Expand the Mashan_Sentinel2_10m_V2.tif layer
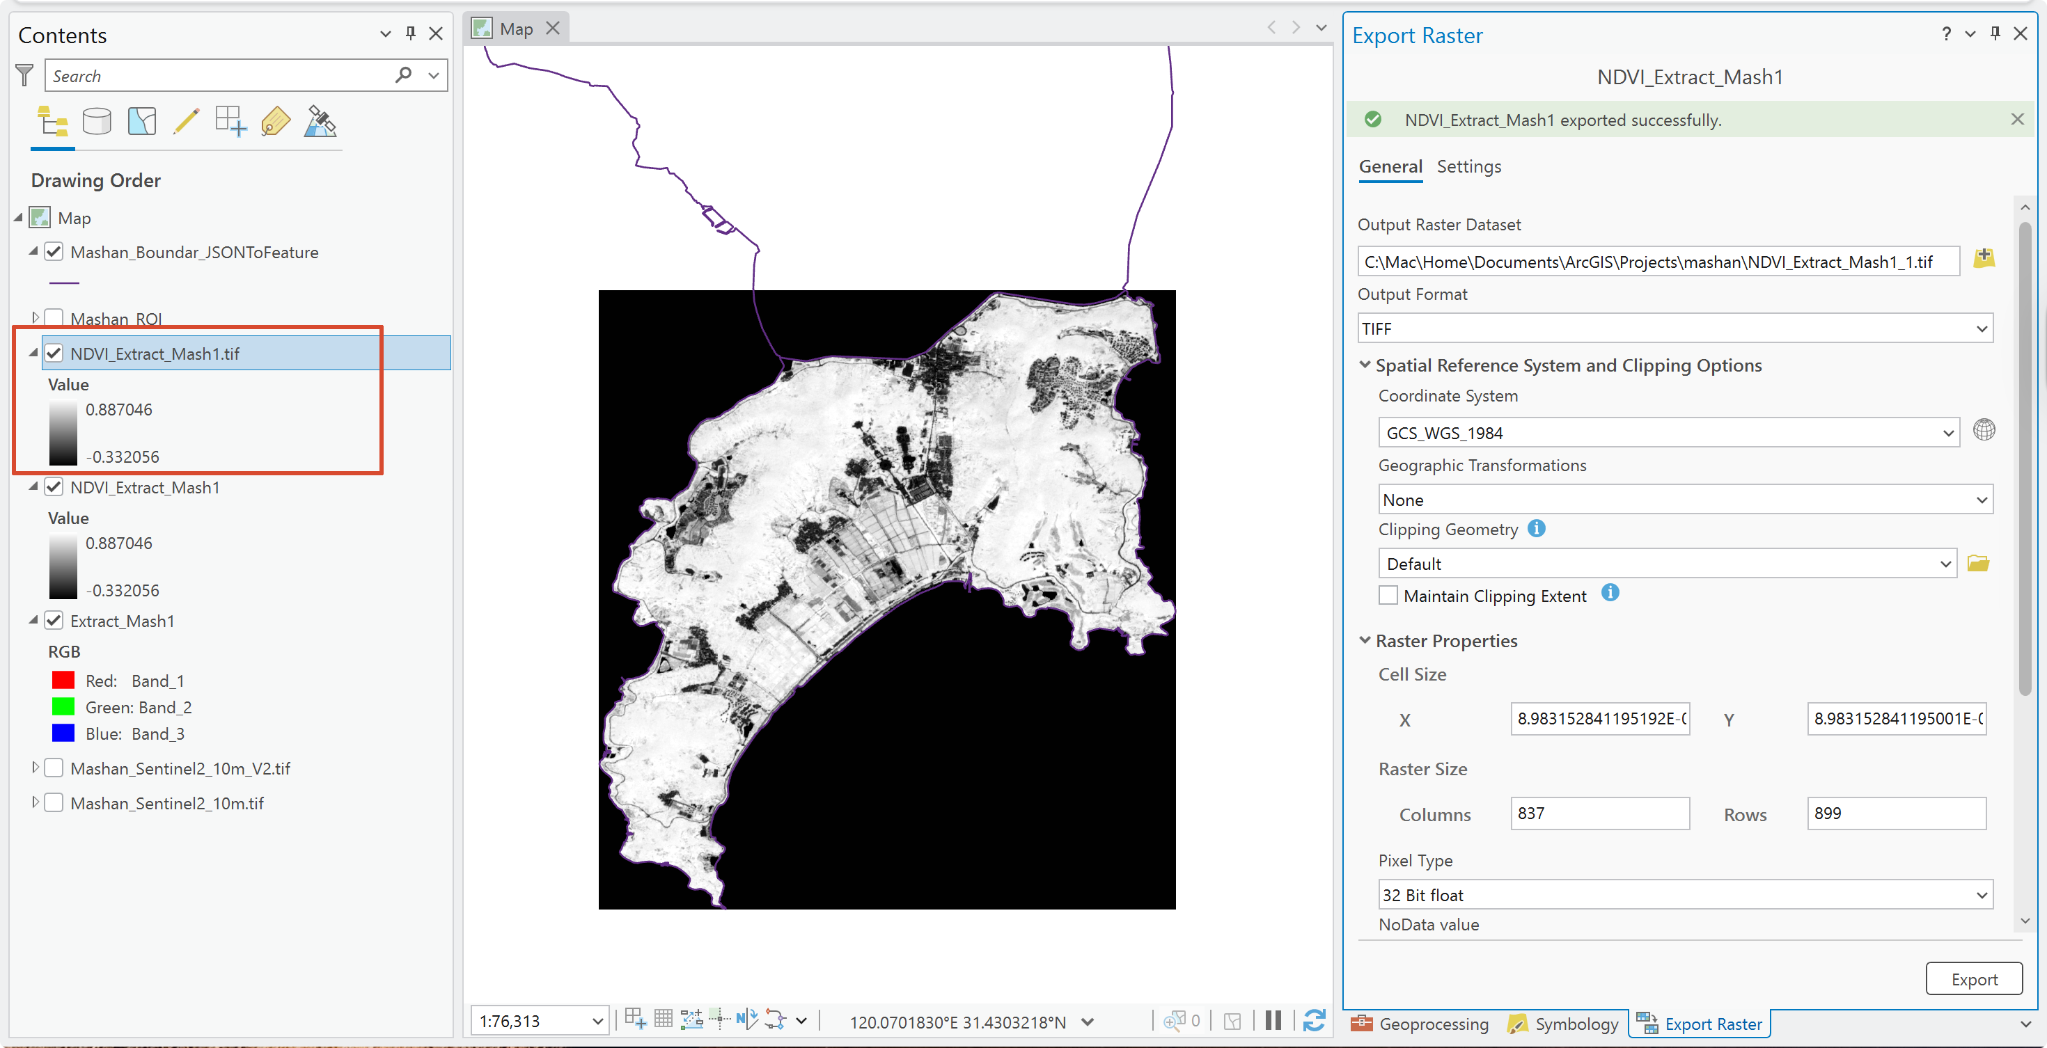 coord(34,768)
